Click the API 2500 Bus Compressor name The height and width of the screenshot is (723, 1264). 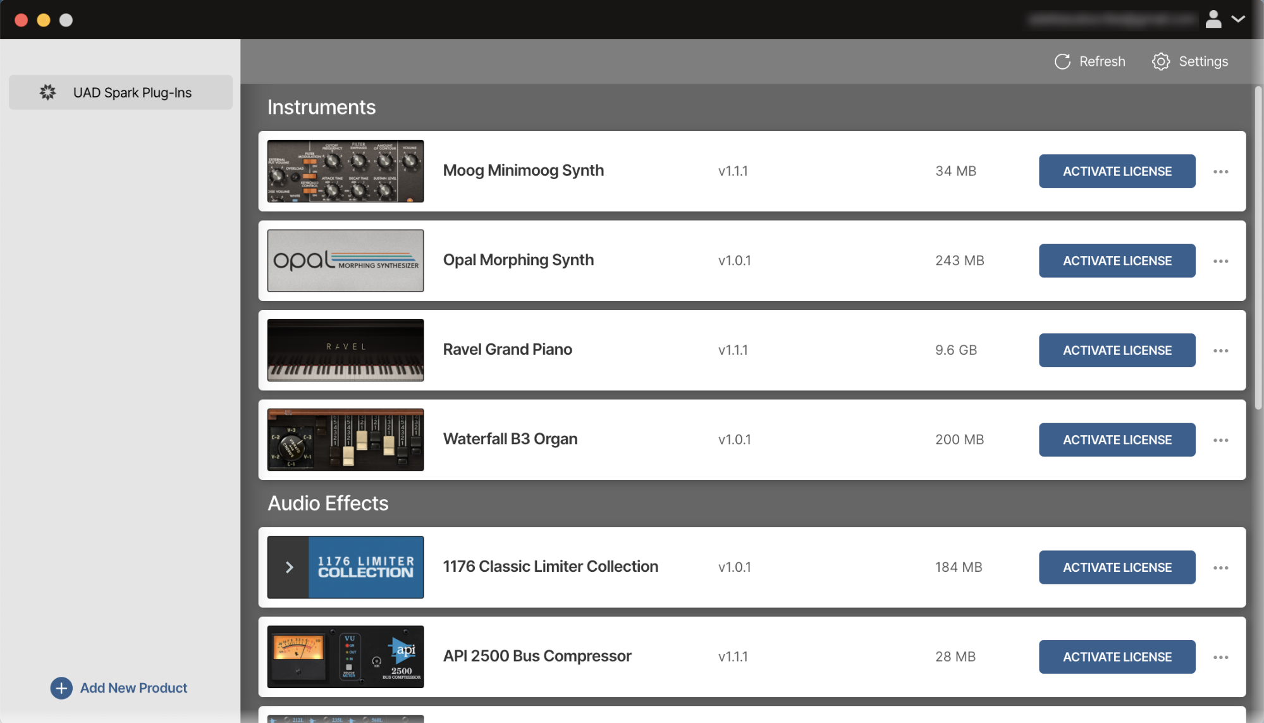click(537, 656)
